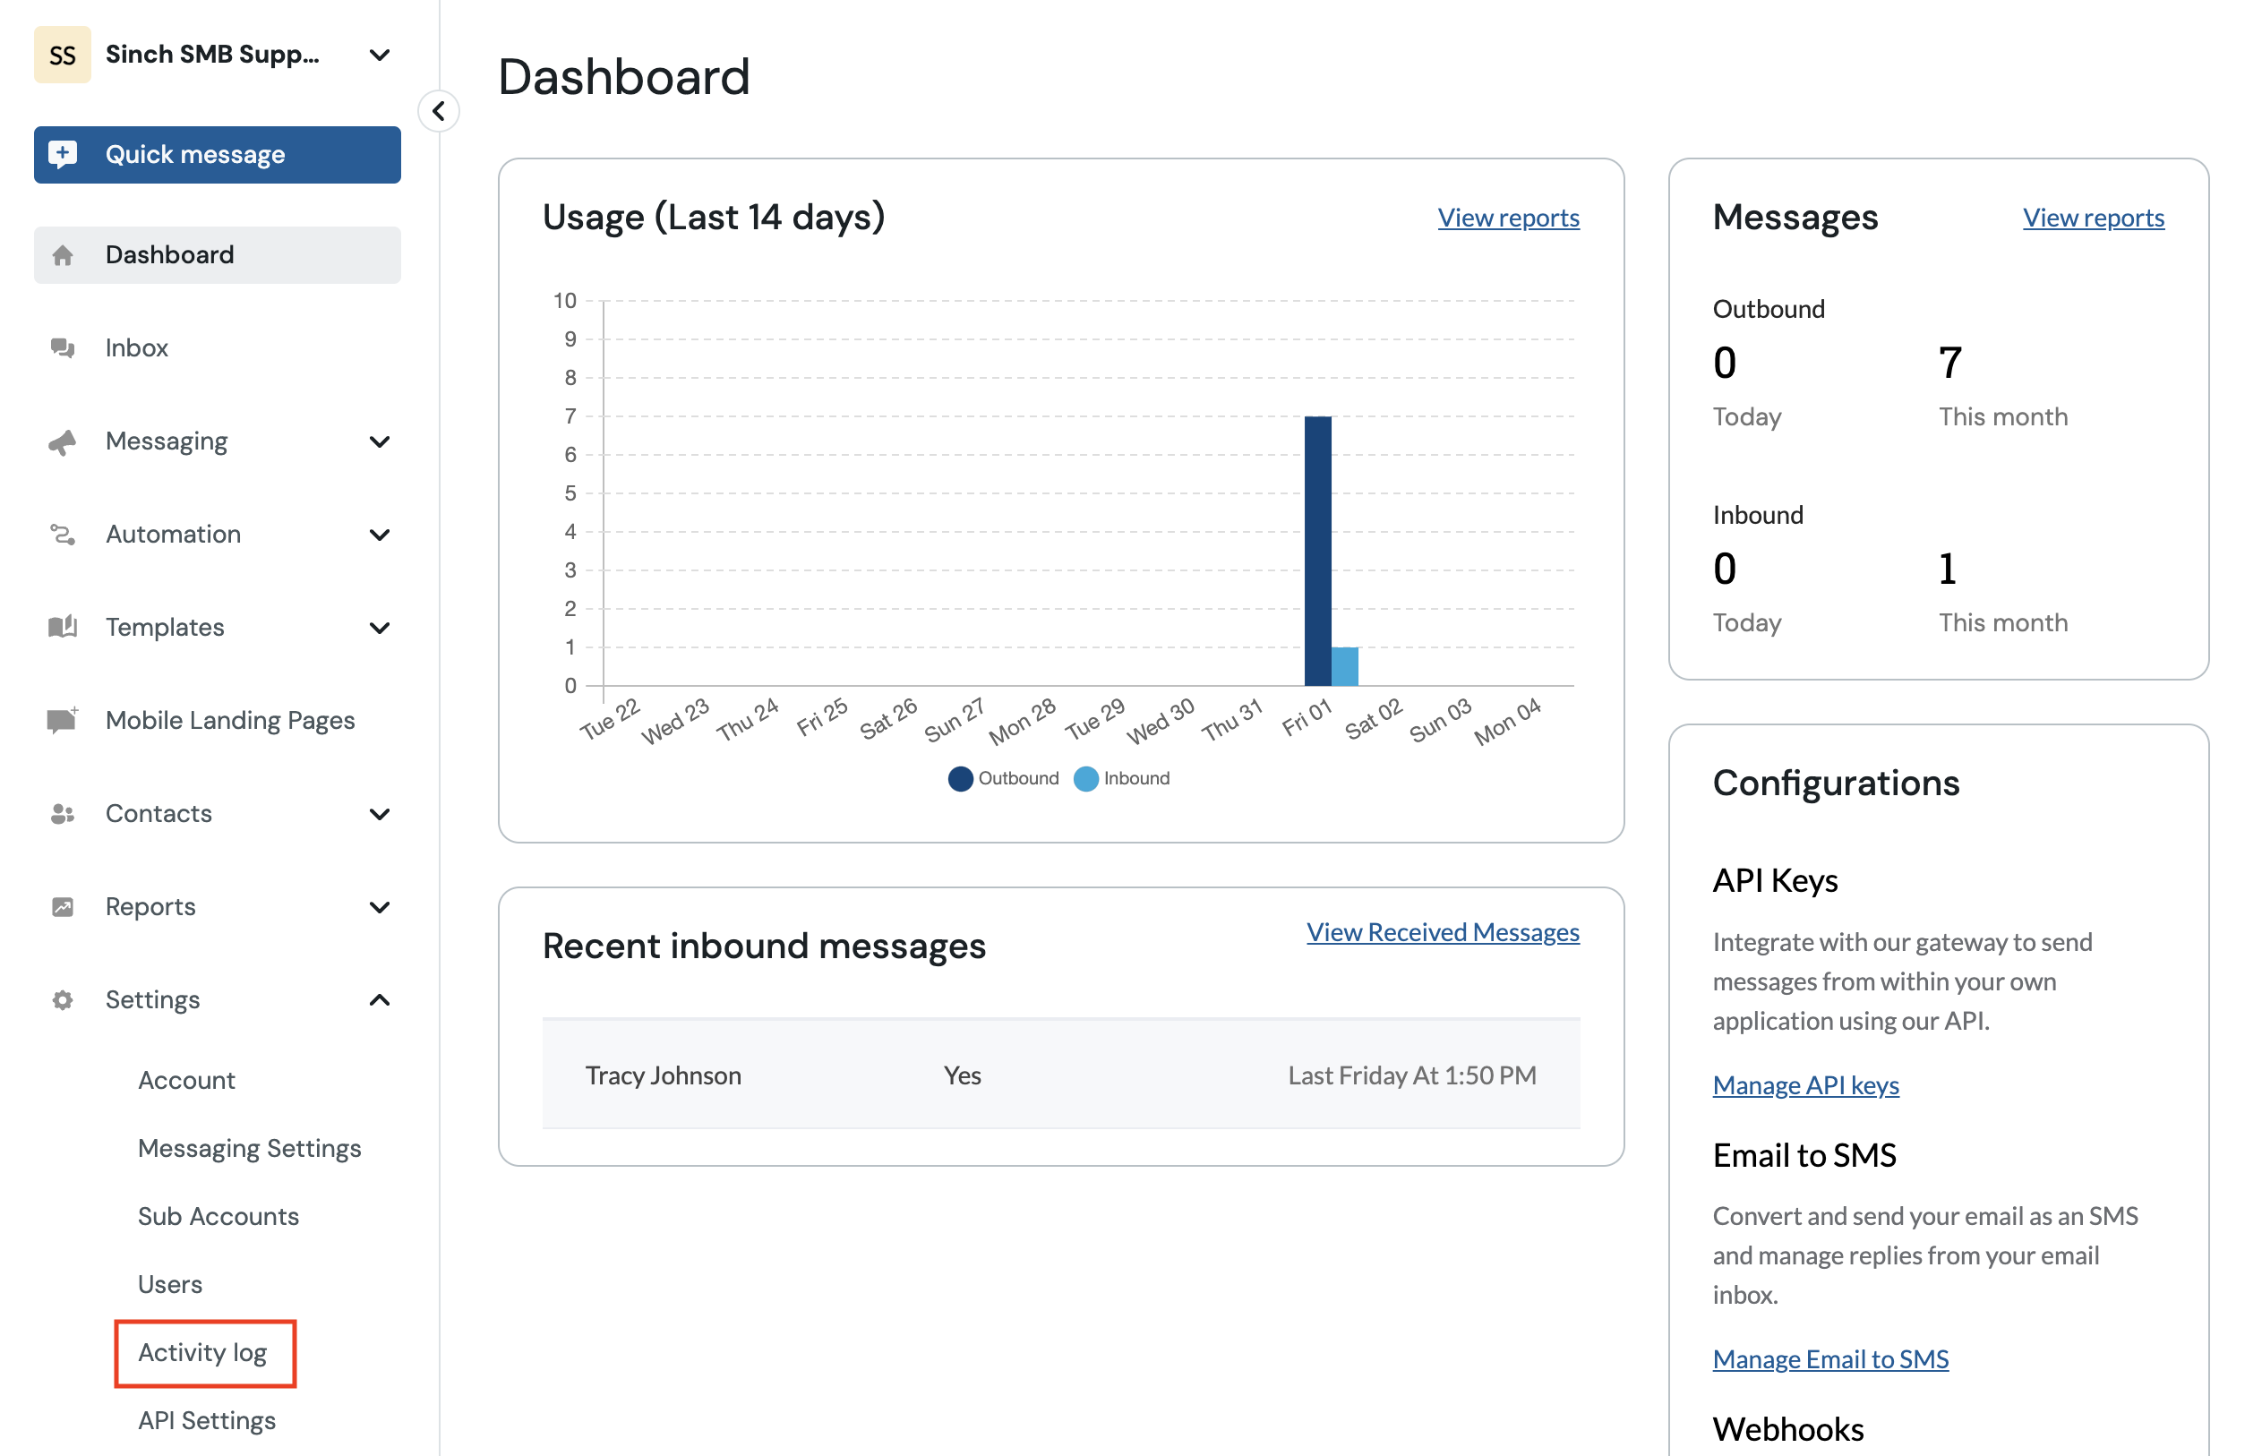Click the Email to SMS heading

1804,1155
